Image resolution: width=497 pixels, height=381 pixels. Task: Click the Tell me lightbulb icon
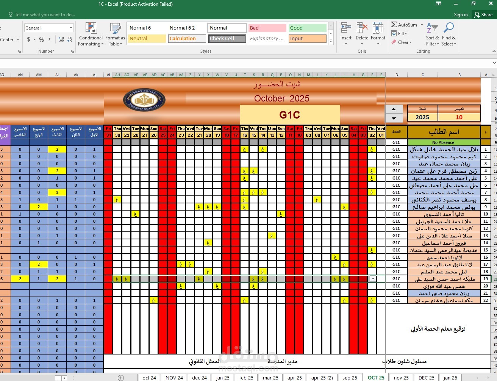[x=11, y=14]
